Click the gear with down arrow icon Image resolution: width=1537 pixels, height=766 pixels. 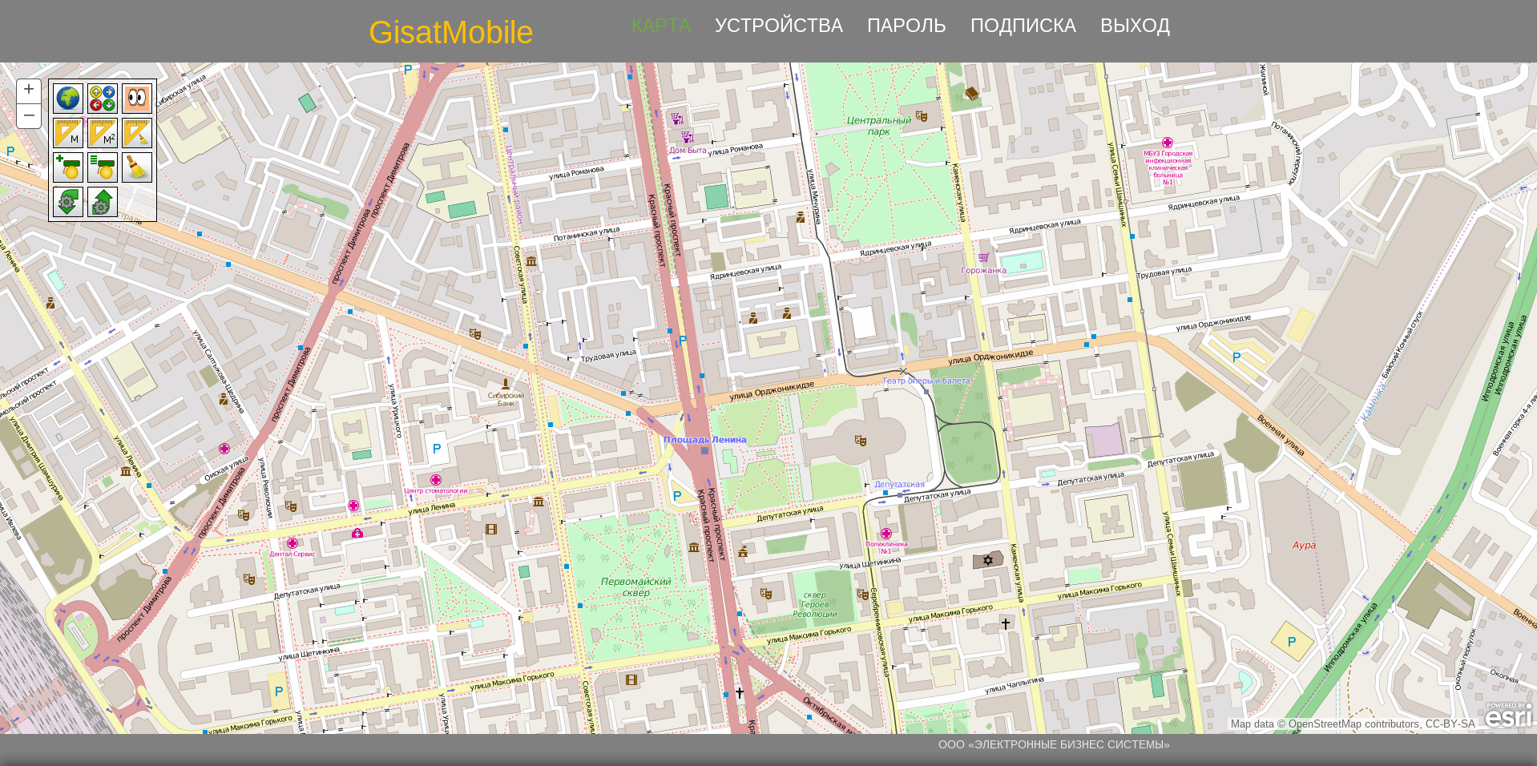point(68,202)
